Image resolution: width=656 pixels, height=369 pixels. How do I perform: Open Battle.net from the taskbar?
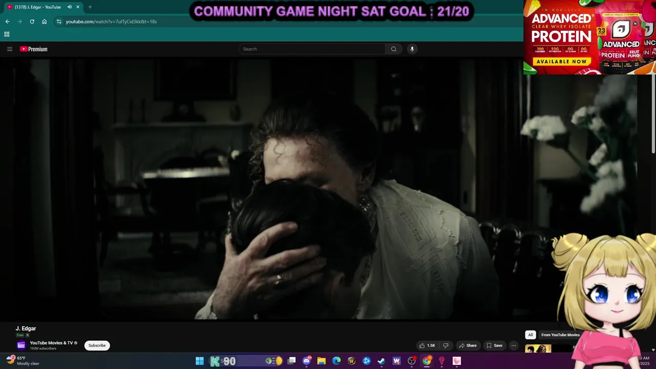coord(366,361)
